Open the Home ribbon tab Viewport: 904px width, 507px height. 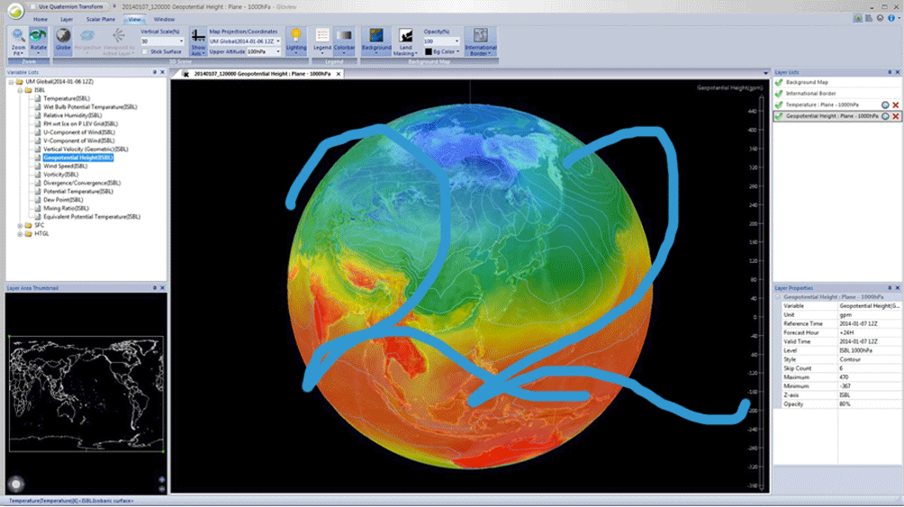(x=41, y=19)
